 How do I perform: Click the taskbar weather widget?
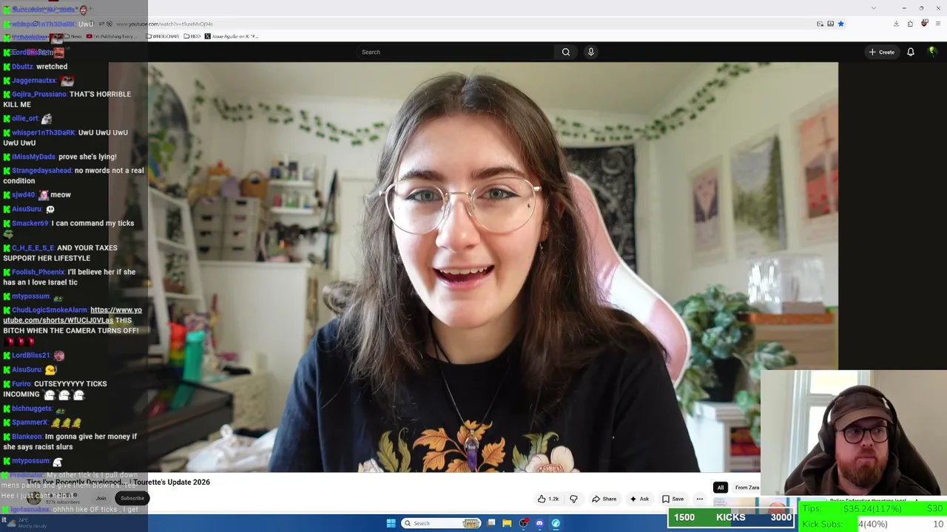pyautogui.click(x=26, y=523)
